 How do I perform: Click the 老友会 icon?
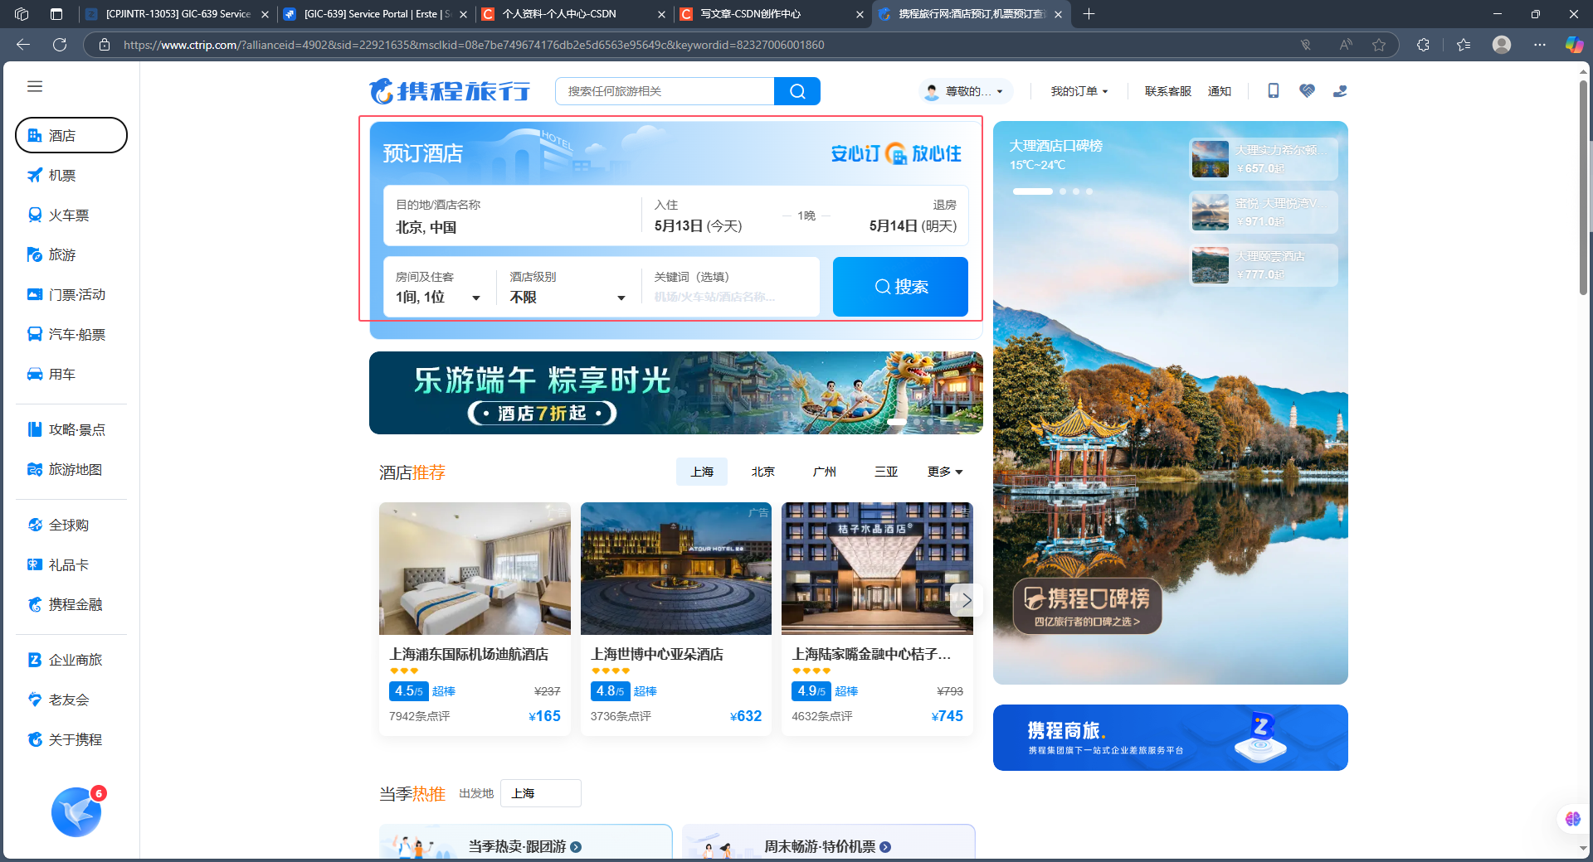pyautogui.click(x=35, y=700)
